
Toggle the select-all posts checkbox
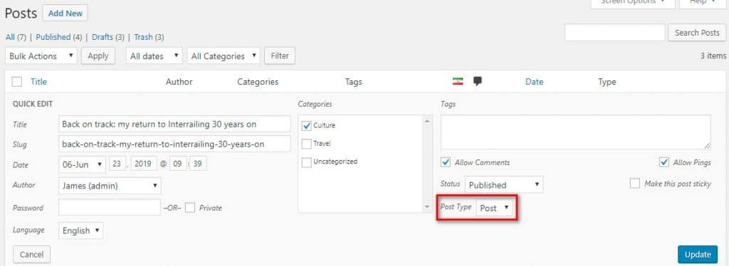pyautogui.click(x=17, y=83)
